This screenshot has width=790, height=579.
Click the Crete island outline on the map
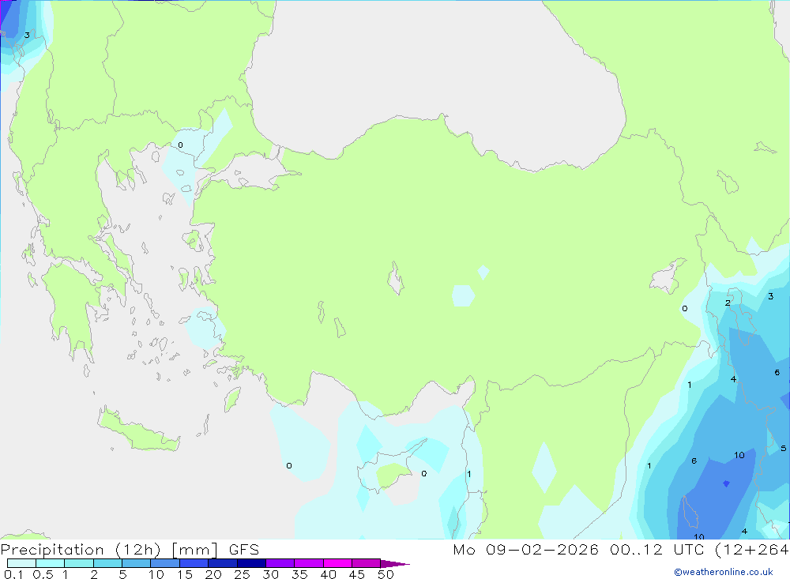pos(138,430)
